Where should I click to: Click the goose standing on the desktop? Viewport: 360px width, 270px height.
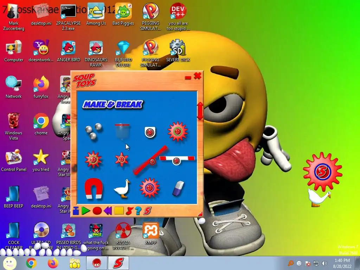coord(319,198)
